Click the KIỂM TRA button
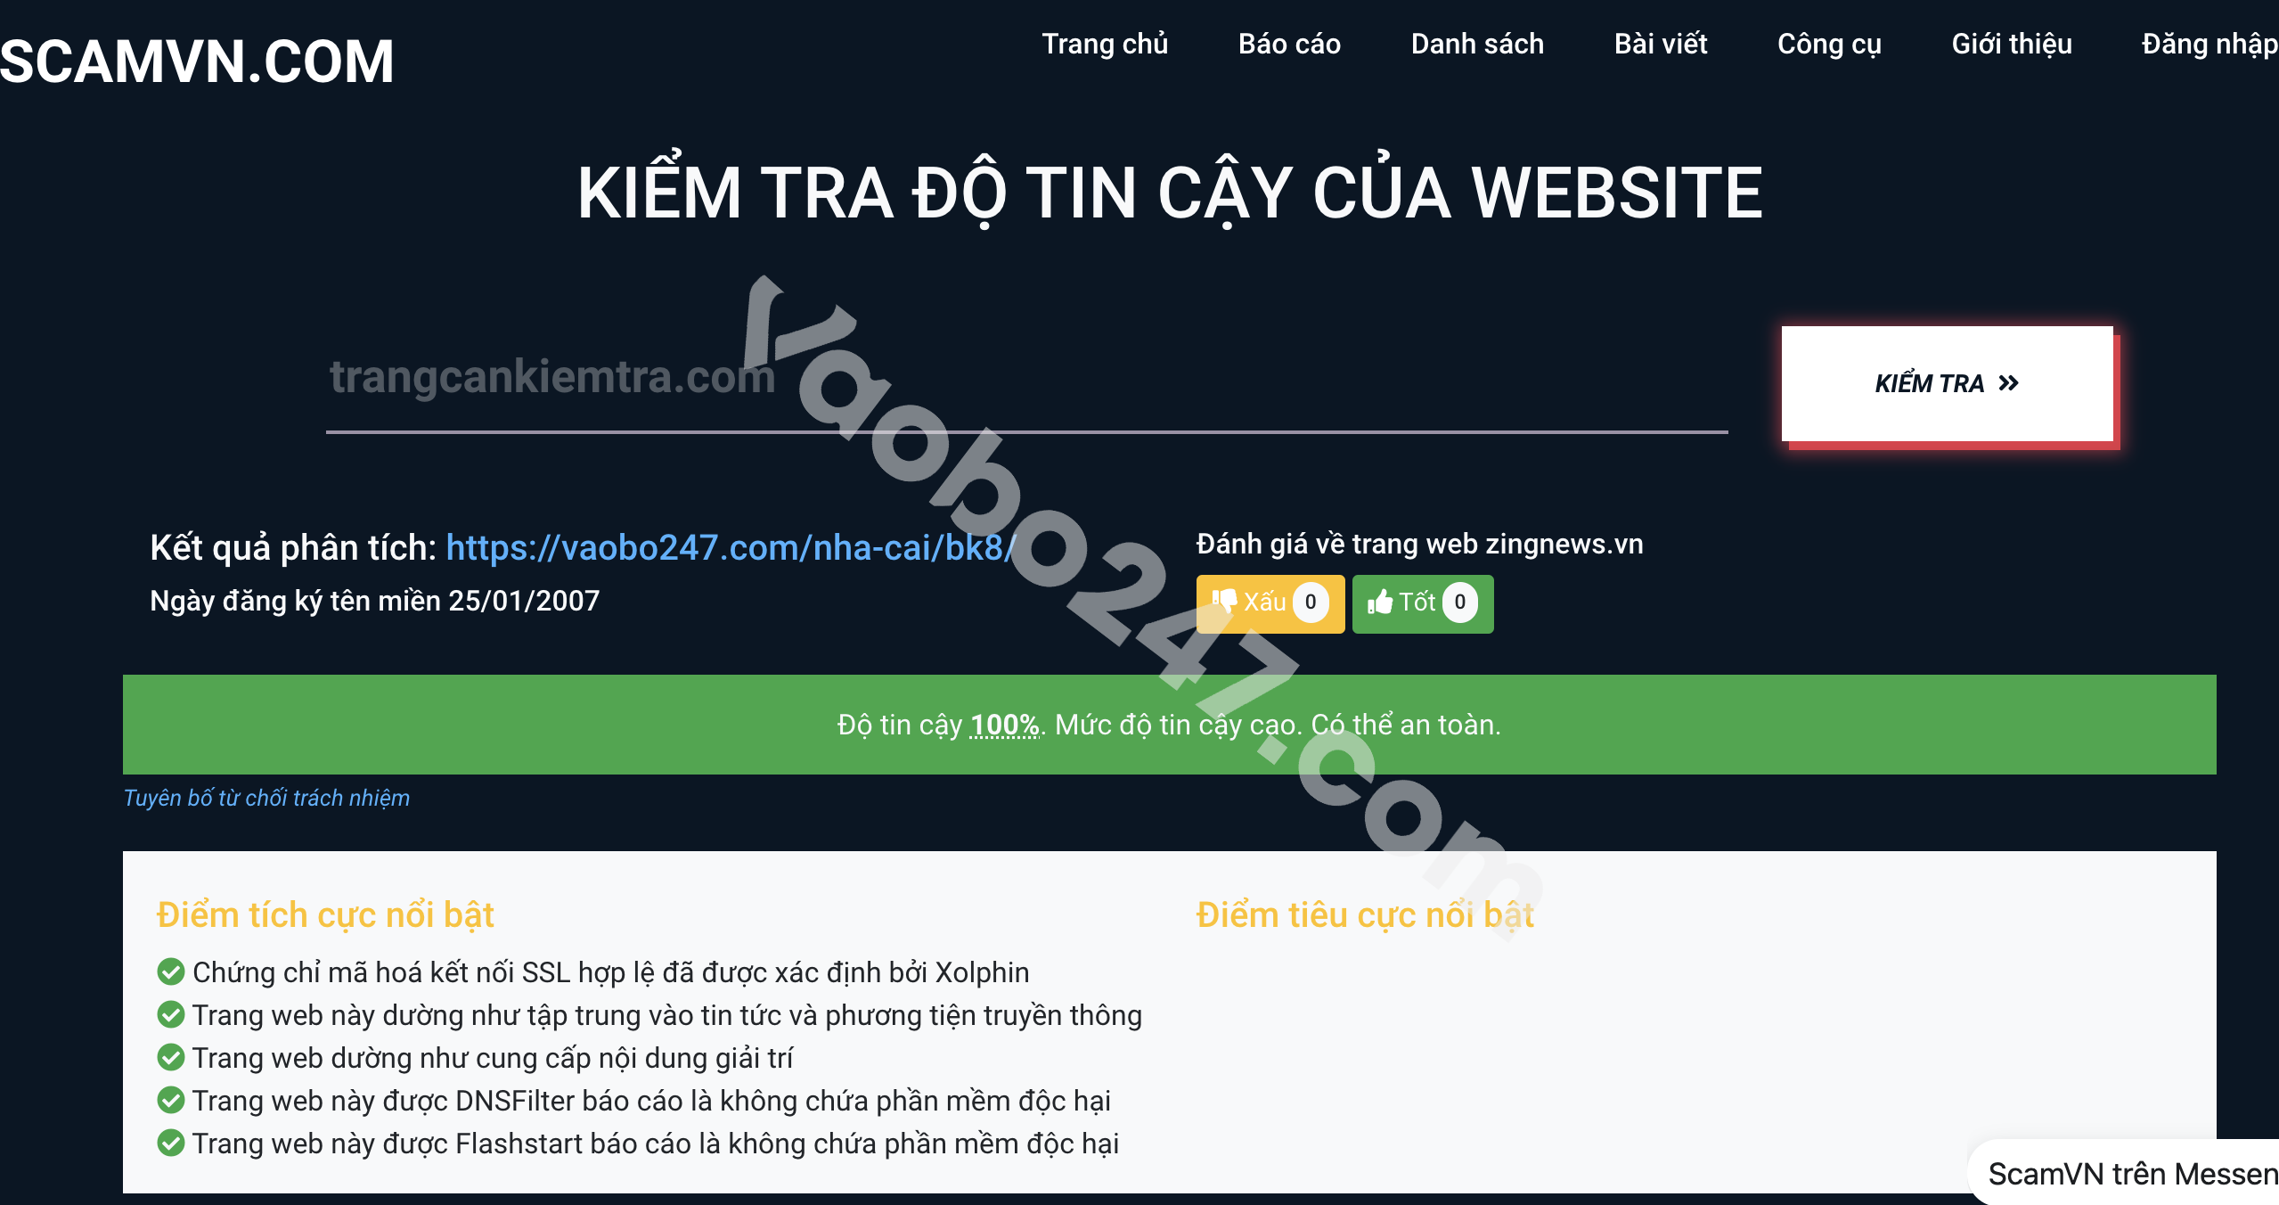The width and height of the screenshot is (2279, 1205). (x=1944, y=381)
